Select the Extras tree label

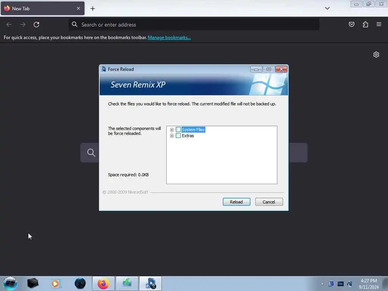[188, 136]
